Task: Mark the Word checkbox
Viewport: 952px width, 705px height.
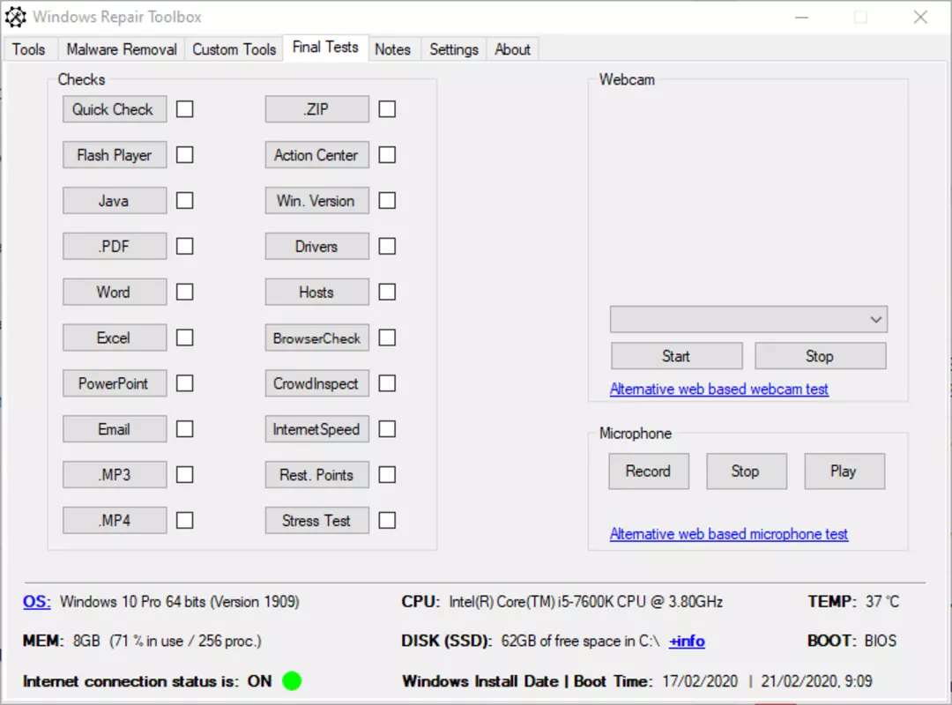Action: click(x=184, y=292)
